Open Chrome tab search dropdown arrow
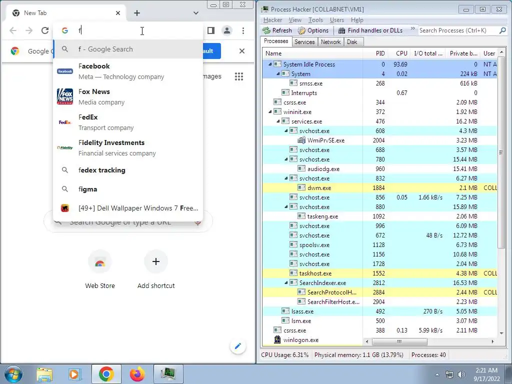Image resolution: width=512 pixels, height=384 pixels. pos(196,13)
